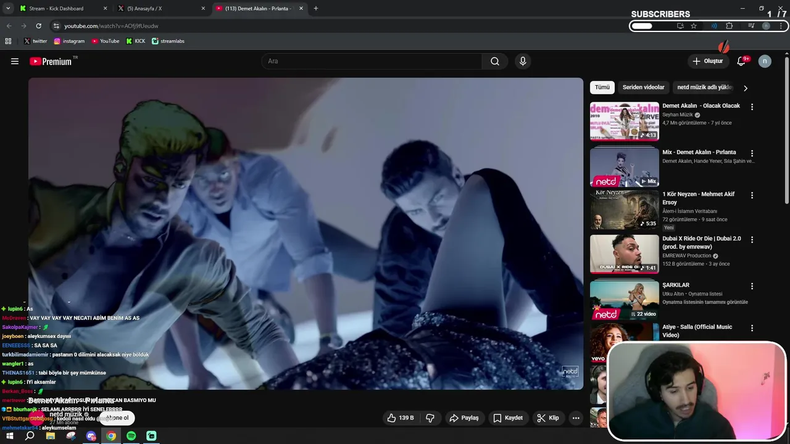Show more filter chips with right chevron
790x444 pixels.
point(746,88)
